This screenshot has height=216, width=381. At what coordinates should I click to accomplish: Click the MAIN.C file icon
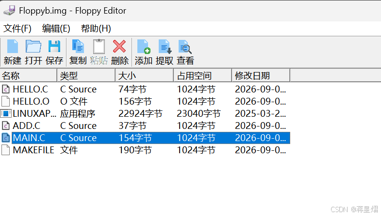tap(6, 138)
